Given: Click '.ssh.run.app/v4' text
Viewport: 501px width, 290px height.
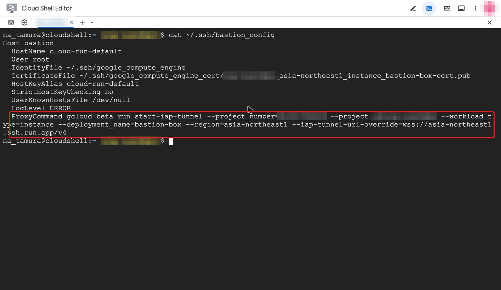Looking at the screenshot, I should pos(35,133).
